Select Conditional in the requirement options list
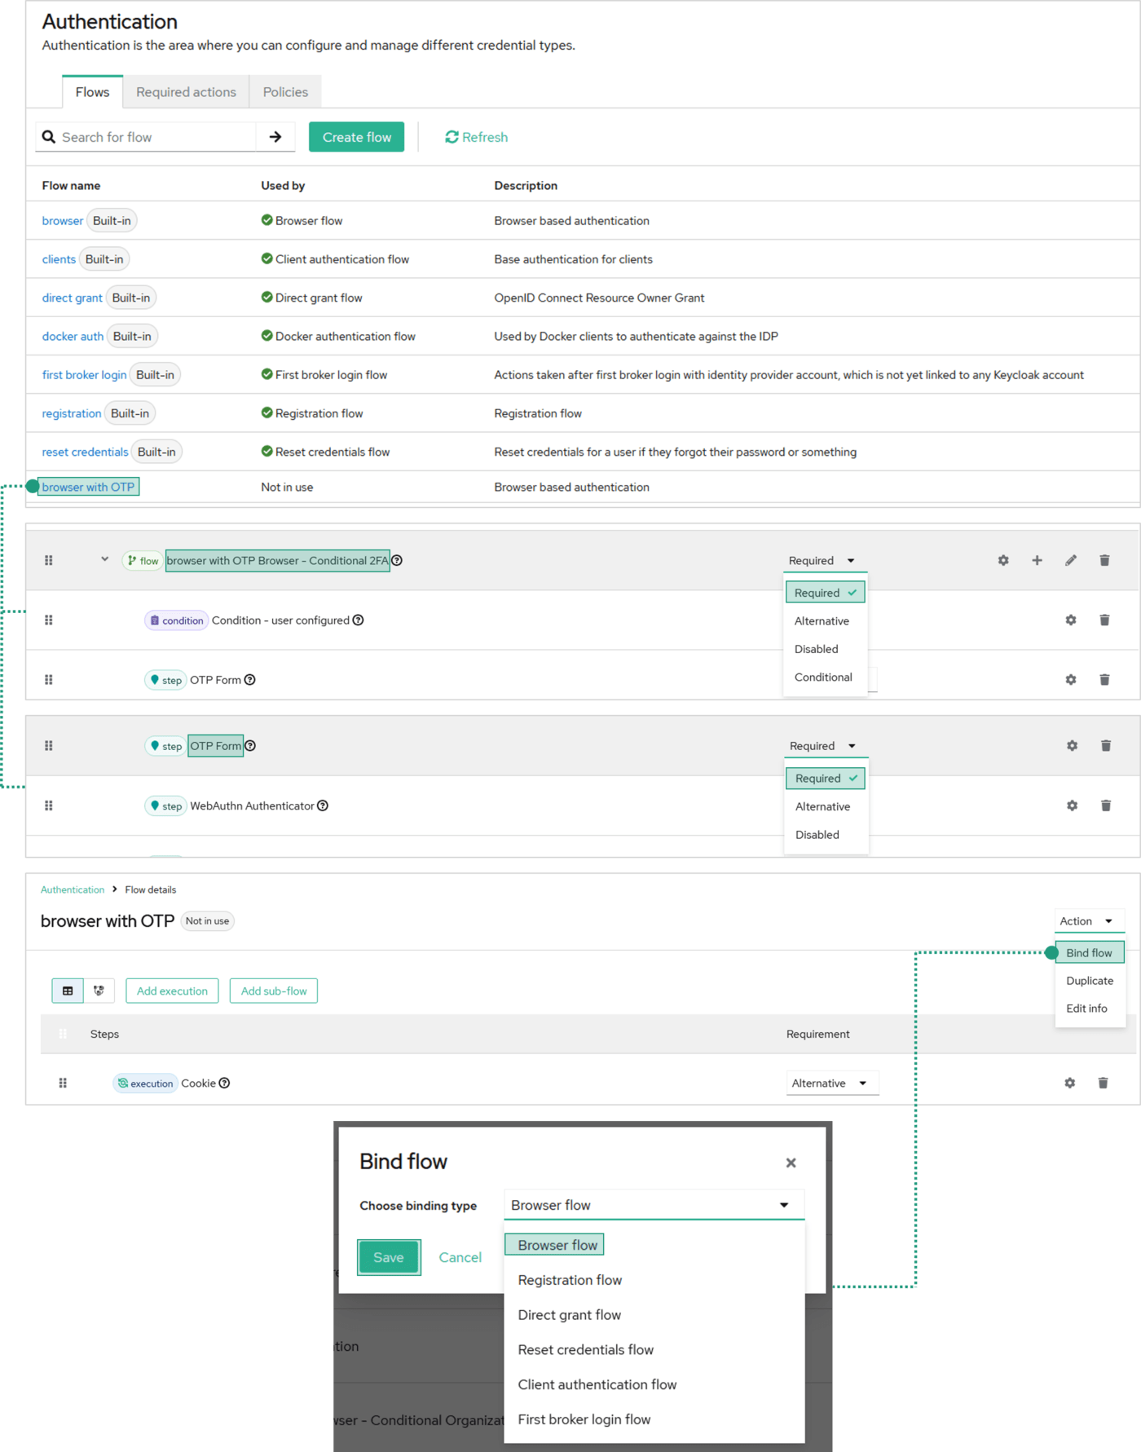Image resolution: width=1141 pixels, height=1452 pixels. point(823,677)
